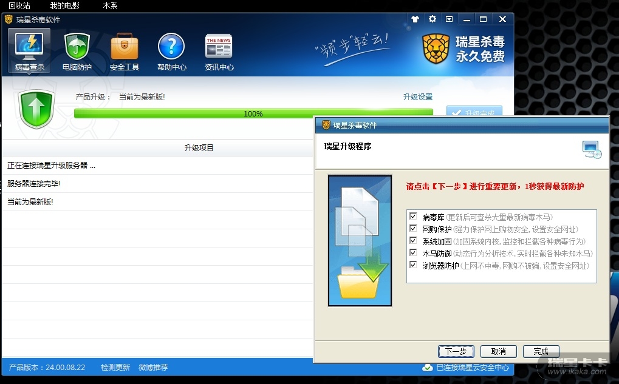The image size is (619, 384).
Task: Select list row 当前为最新版!
Action: point(158,202)
